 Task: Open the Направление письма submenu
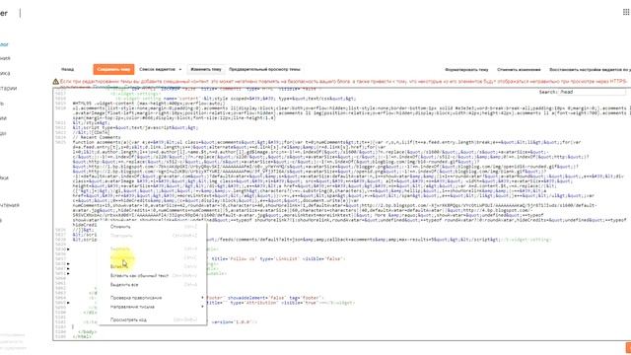point(153,307)
